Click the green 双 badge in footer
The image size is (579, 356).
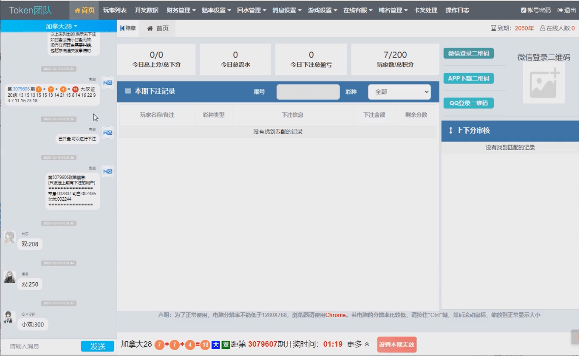tap(225, 345)
